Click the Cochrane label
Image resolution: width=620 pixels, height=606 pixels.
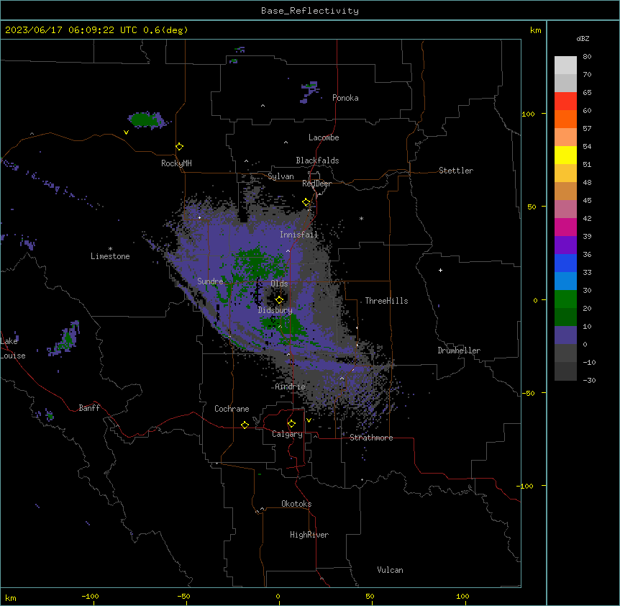click(x=232, y=409)
